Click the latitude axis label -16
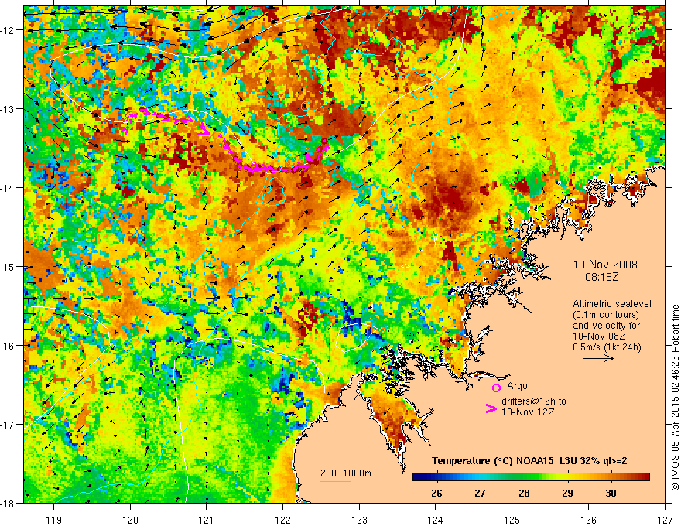The width and height of the screenshot is (681, 526). tap(9, 346)
